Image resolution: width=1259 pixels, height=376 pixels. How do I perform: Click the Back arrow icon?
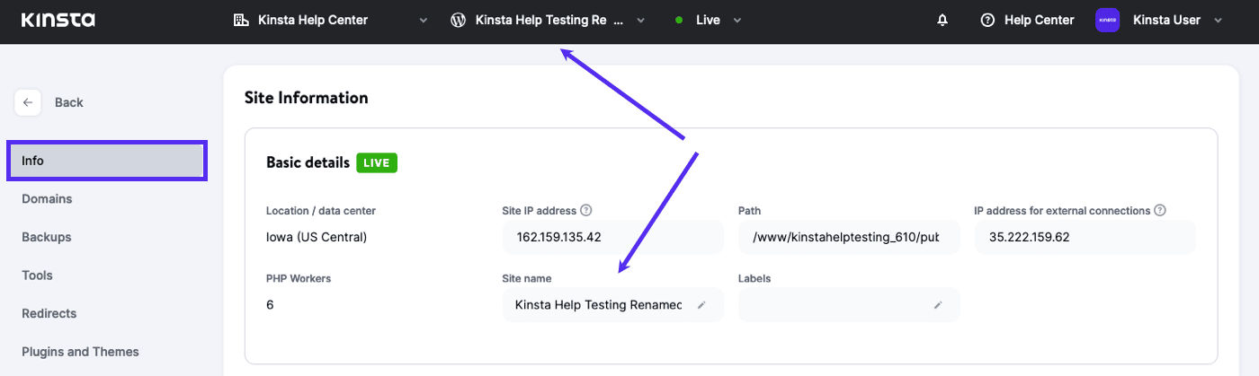pyautogui.click(x=28, y=102)
